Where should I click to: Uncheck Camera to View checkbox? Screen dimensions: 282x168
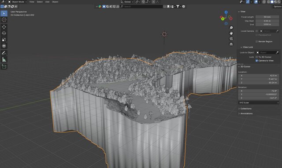pos(256,61)
